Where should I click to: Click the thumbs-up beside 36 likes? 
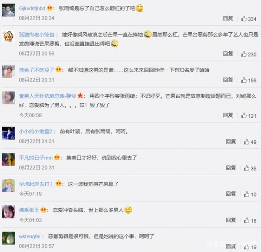point(247,168)
